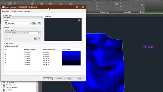Click maximum elevation 258.000m in row 5
The height and width of the screenshot is (92, 163).
point(46,60)
